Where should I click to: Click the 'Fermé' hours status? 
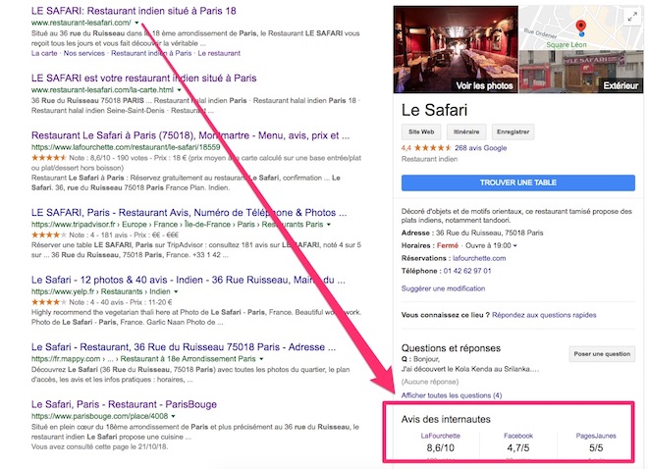[448, 245]
